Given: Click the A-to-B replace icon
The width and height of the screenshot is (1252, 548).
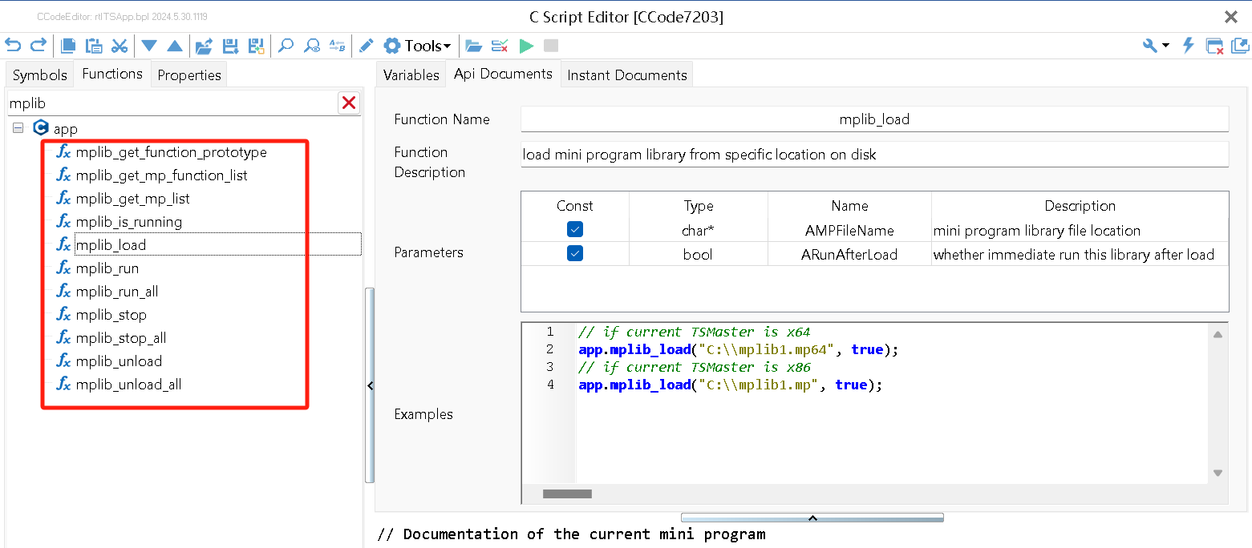Looking at the screenshot, I should pyautogui.click(x=338, y=46).
